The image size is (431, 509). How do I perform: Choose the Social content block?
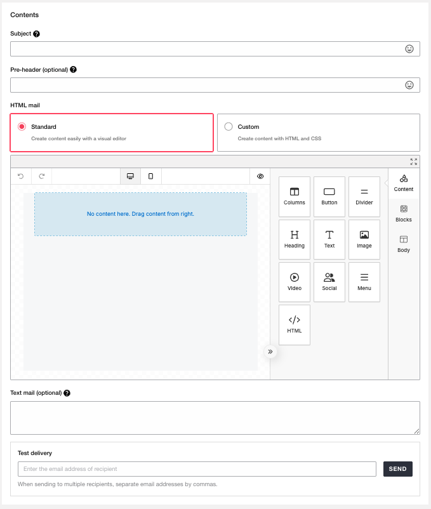pyautogui.click(x=329, y=282)
